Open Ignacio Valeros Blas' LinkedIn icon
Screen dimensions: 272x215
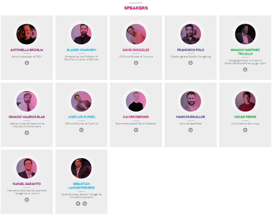point(27,133)
